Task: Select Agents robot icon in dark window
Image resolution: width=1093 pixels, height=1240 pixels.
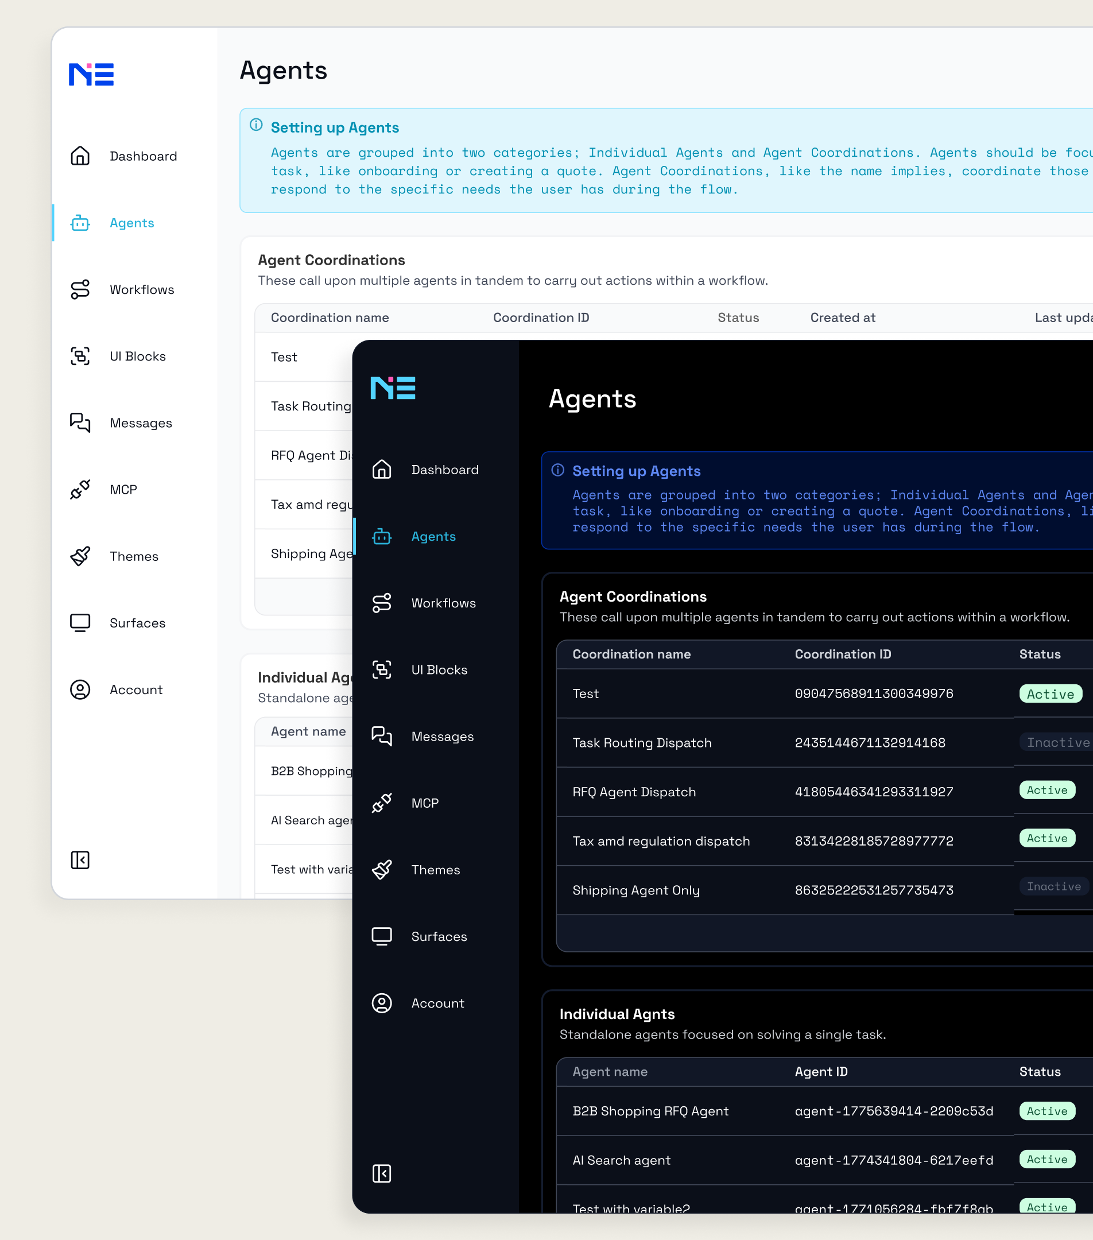Action: point(382,536)
